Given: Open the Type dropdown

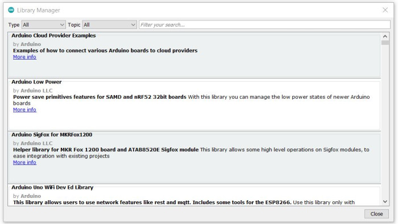Looking at the screenshot, I should tap(43, 25).
